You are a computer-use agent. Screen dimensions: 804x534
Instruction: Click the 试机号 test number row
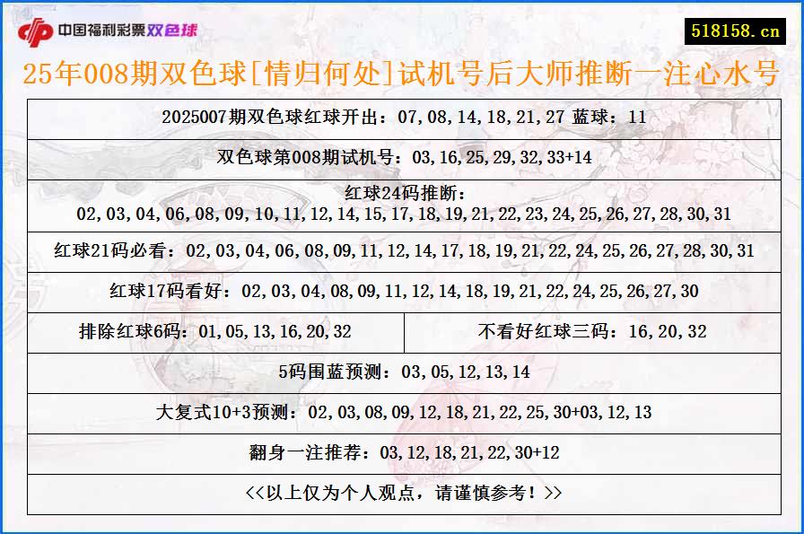tap(402, 157)
